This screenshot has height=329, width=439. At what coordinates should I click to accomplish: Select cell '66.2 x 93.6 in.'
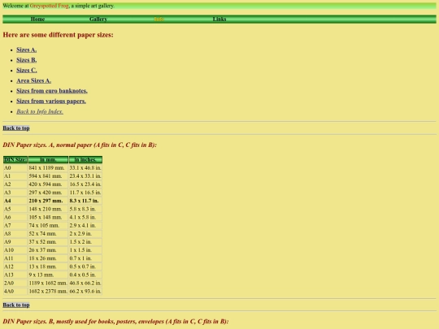pyautogui.click(x=85, y=292)
